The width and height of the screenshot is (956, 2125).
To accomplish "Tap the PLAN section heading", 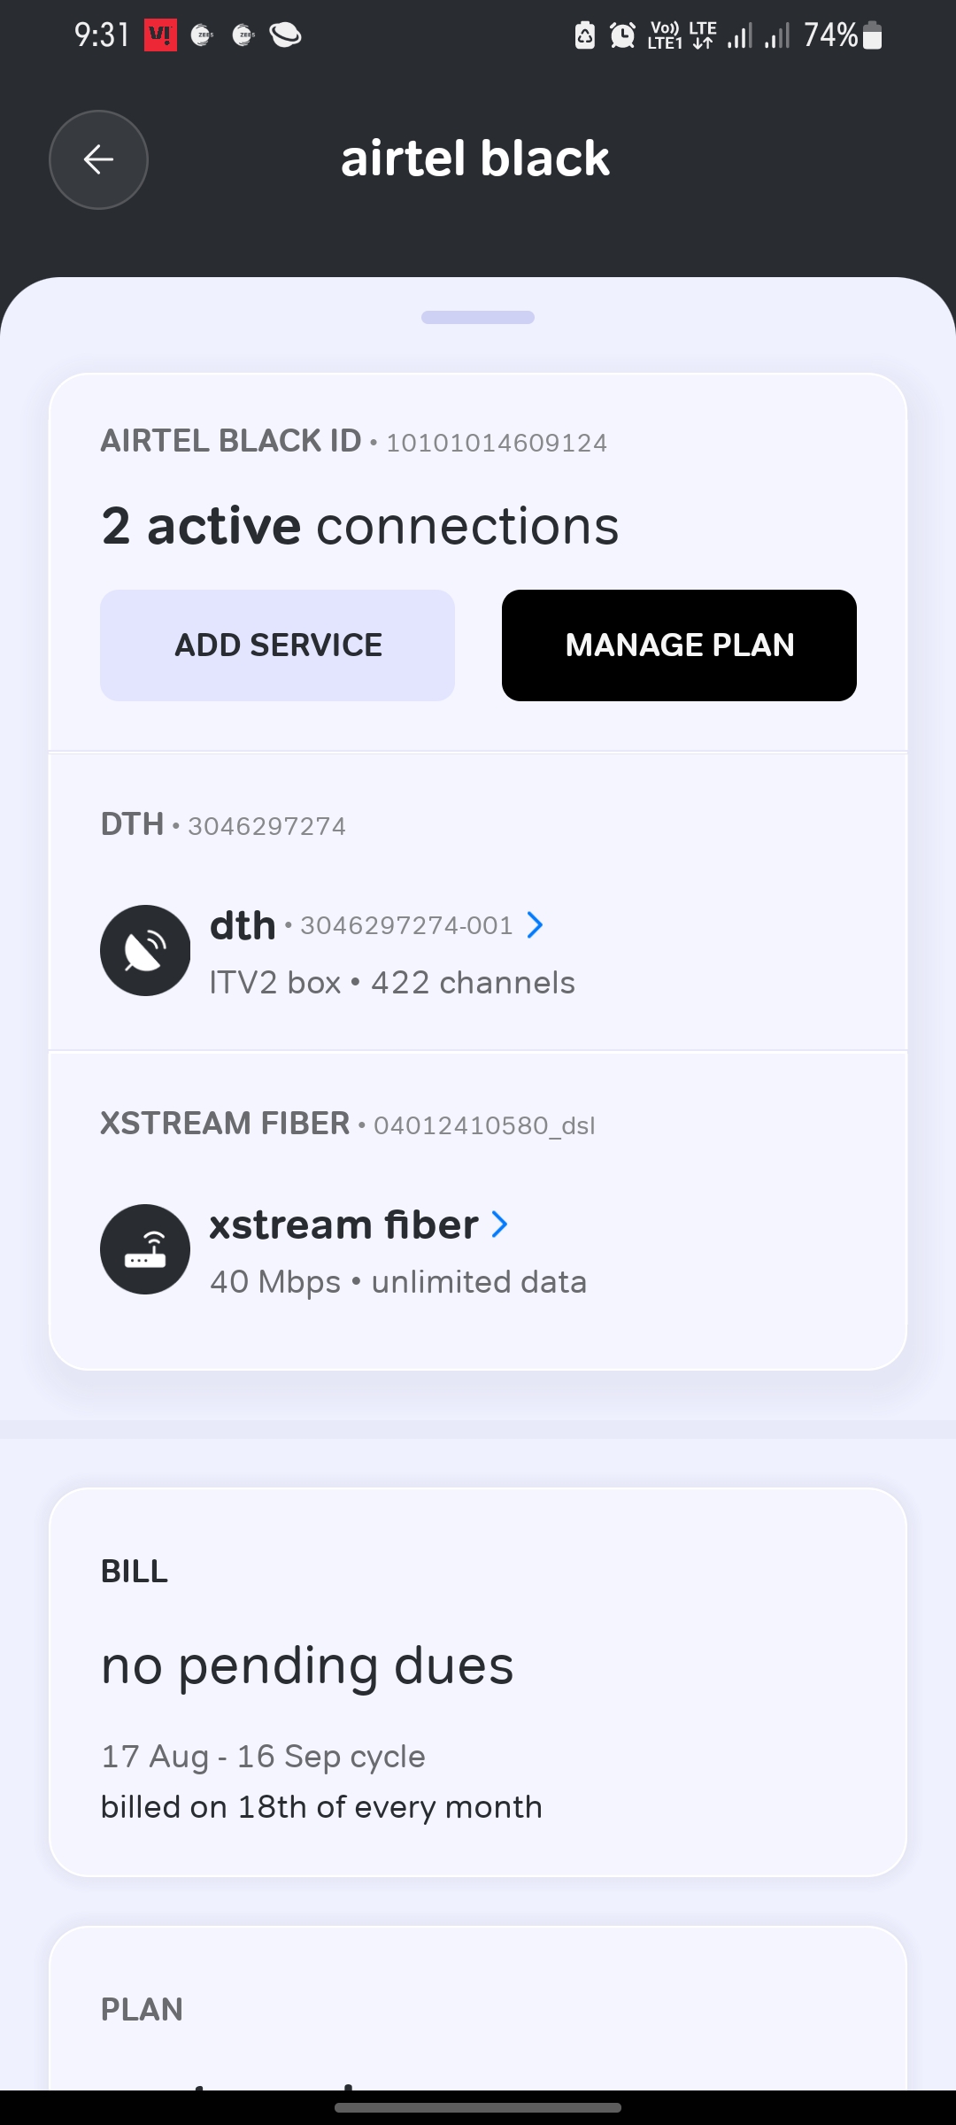I will tap(142, 2010).
